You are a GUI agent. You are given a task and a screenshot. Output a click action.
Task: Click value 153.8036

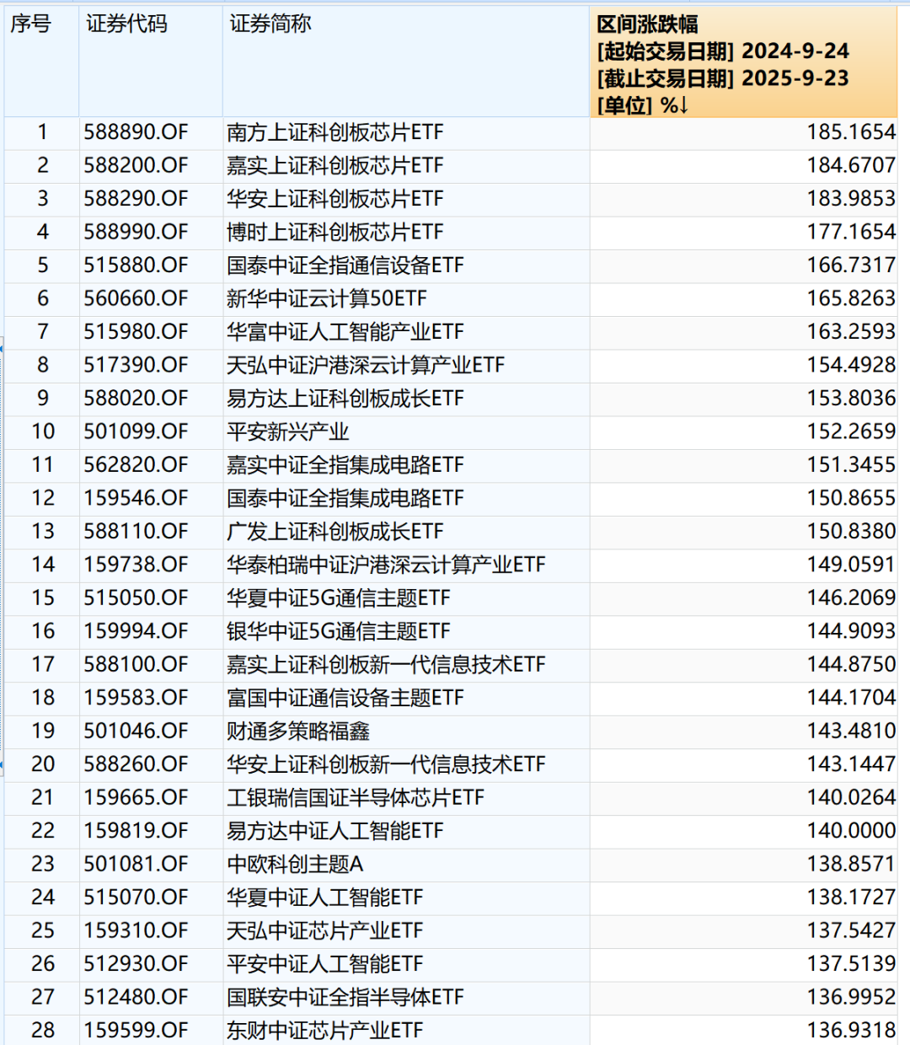pyautogui.click(x=851, y=399)
